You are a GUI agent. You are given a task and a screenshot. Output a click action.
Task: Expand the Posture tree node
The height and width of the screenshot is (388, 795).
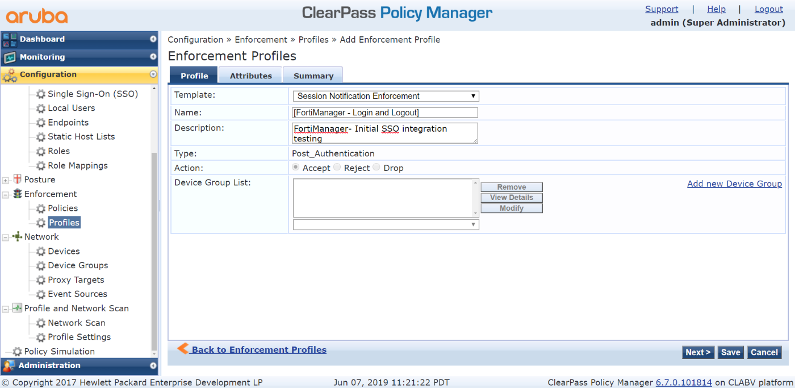[6, 180]
